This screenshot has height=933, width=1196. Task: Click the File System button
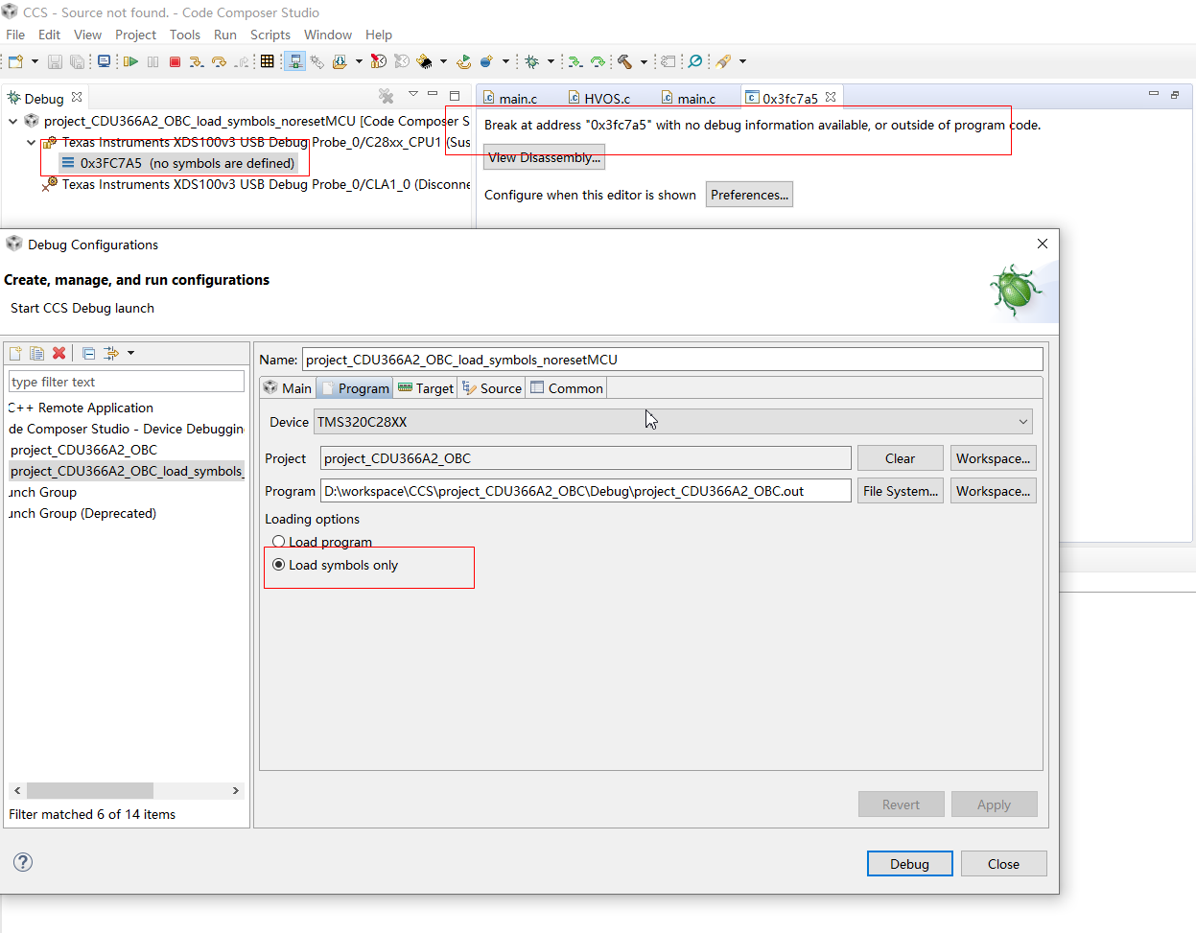900,491
